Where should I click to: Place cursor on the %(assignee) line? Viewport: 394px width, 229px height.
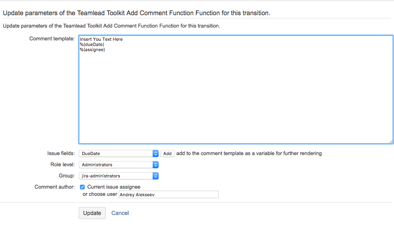click(x=92, y=50)
